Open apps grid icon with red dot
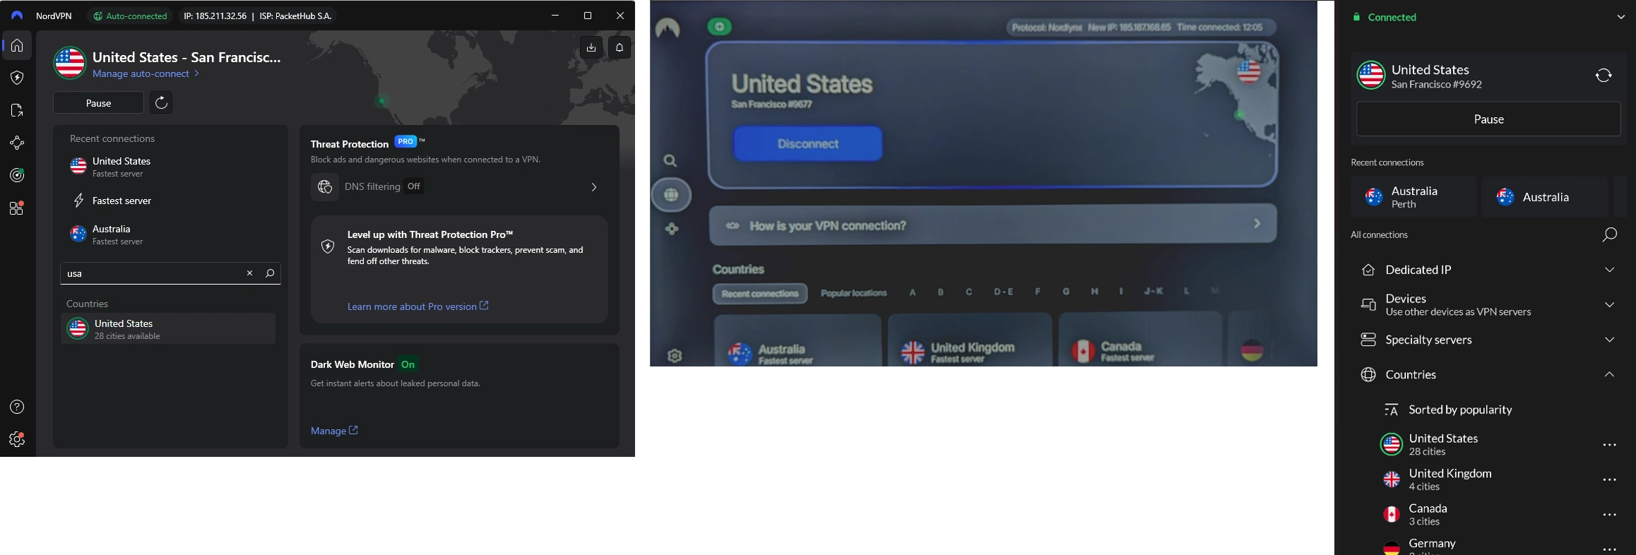The height and width of the screenshot is (555, 1636). pyautogui.click(x=17, y=208)
